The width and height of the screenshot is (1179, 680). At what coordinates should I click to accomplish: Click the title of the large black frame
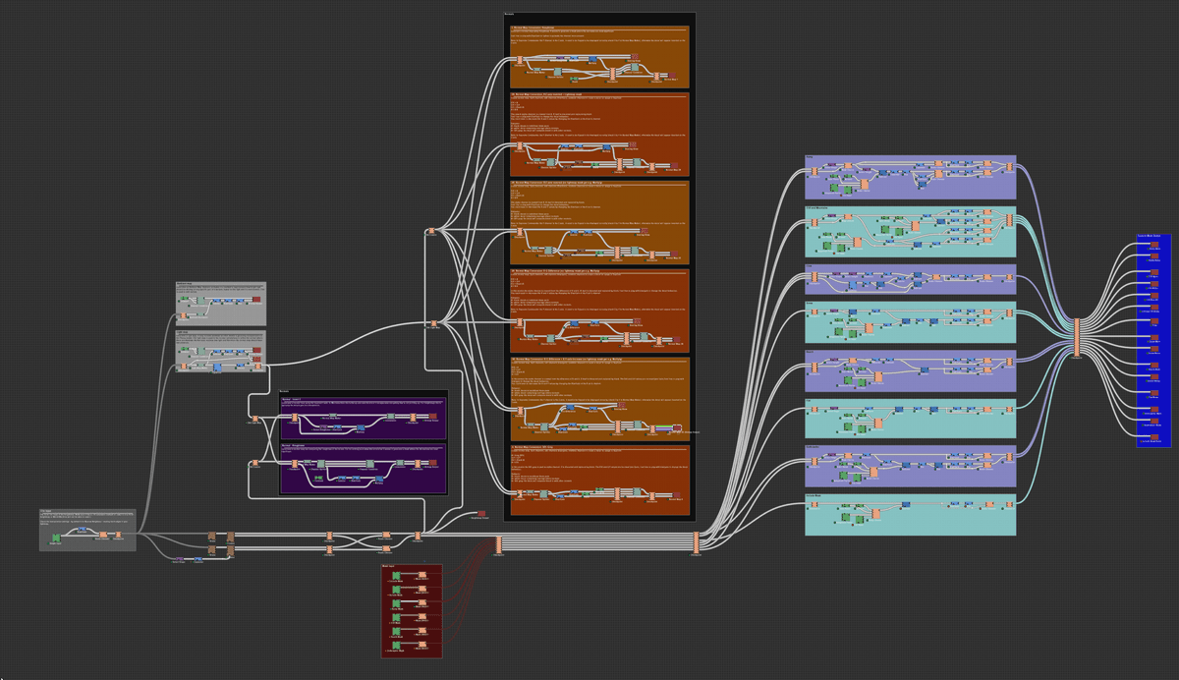[509, 14]
